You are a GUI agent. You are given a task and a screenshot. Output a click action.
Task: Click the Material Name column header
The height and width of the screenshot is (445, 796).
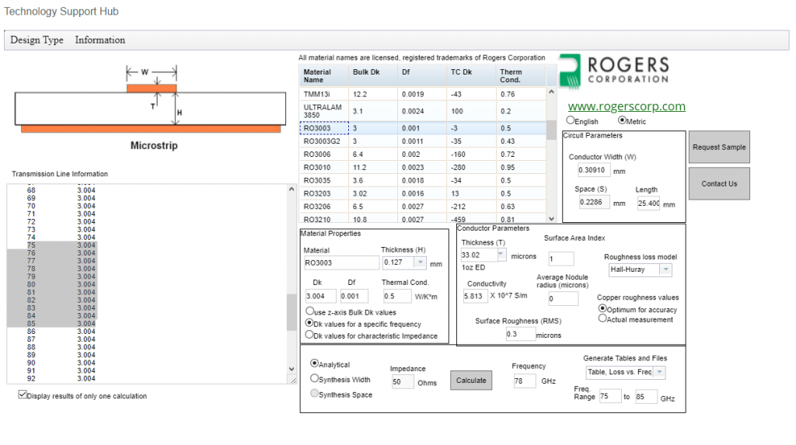tap(324, 76)
